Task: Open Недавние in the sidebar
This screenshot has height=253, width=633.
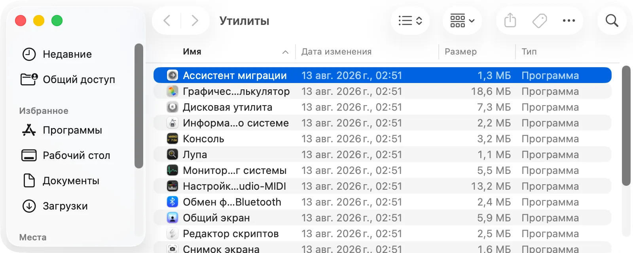Action: pos(67,54)
